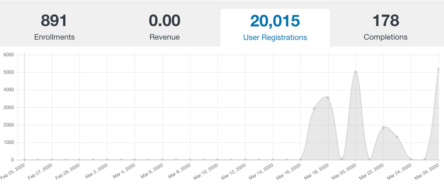The height and width of the screenshot is (187, 444).
Task: Click the 6000 label on the y-axis
Action: coord(9,55)
